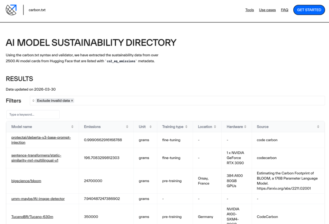
Task: Sort the Model name column
Action: coord(72,127)
